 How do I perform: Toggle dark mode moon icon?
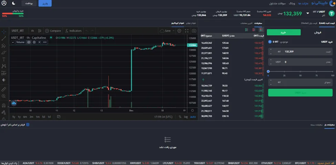point(13,3)
